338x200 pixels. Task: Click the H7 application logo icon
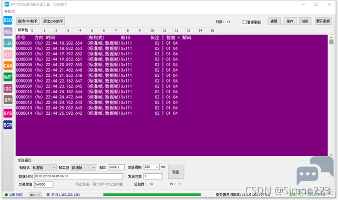click(x=7, y=4)
